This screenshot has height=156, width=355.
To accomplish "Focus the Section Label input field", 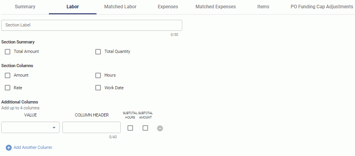I will point(92,25).
